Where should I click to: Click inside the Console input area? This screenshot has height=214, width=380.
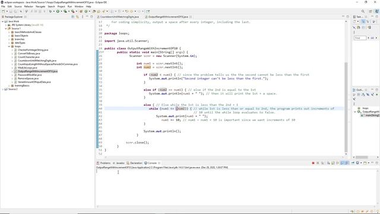pyautogui.click(x=236, y=187)
